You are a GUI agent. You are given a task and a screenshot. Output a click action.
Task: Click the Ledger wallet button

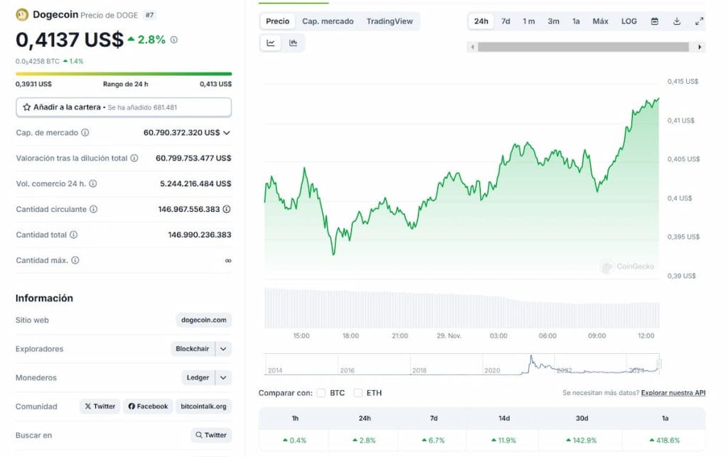(x=198, y=377)
